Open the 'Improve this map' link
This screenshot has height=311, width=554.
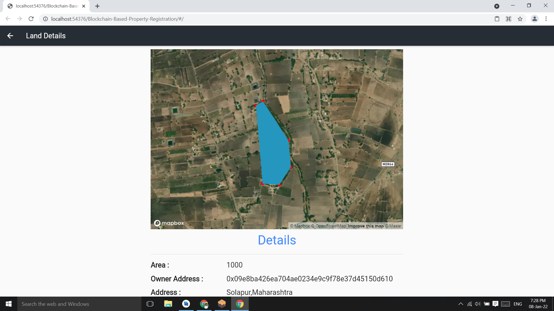point(366,226)
